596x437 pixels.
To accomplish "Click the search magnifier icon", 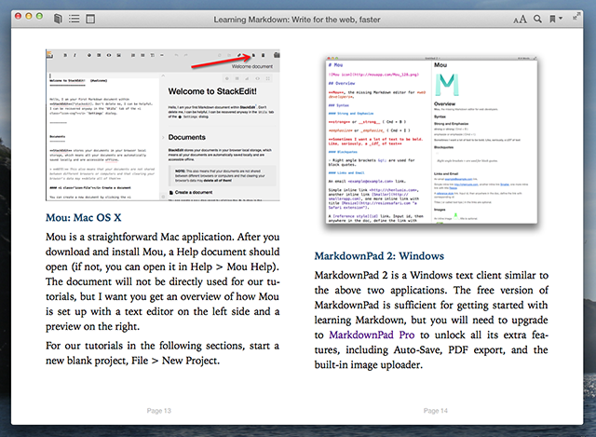I will 537,19.
